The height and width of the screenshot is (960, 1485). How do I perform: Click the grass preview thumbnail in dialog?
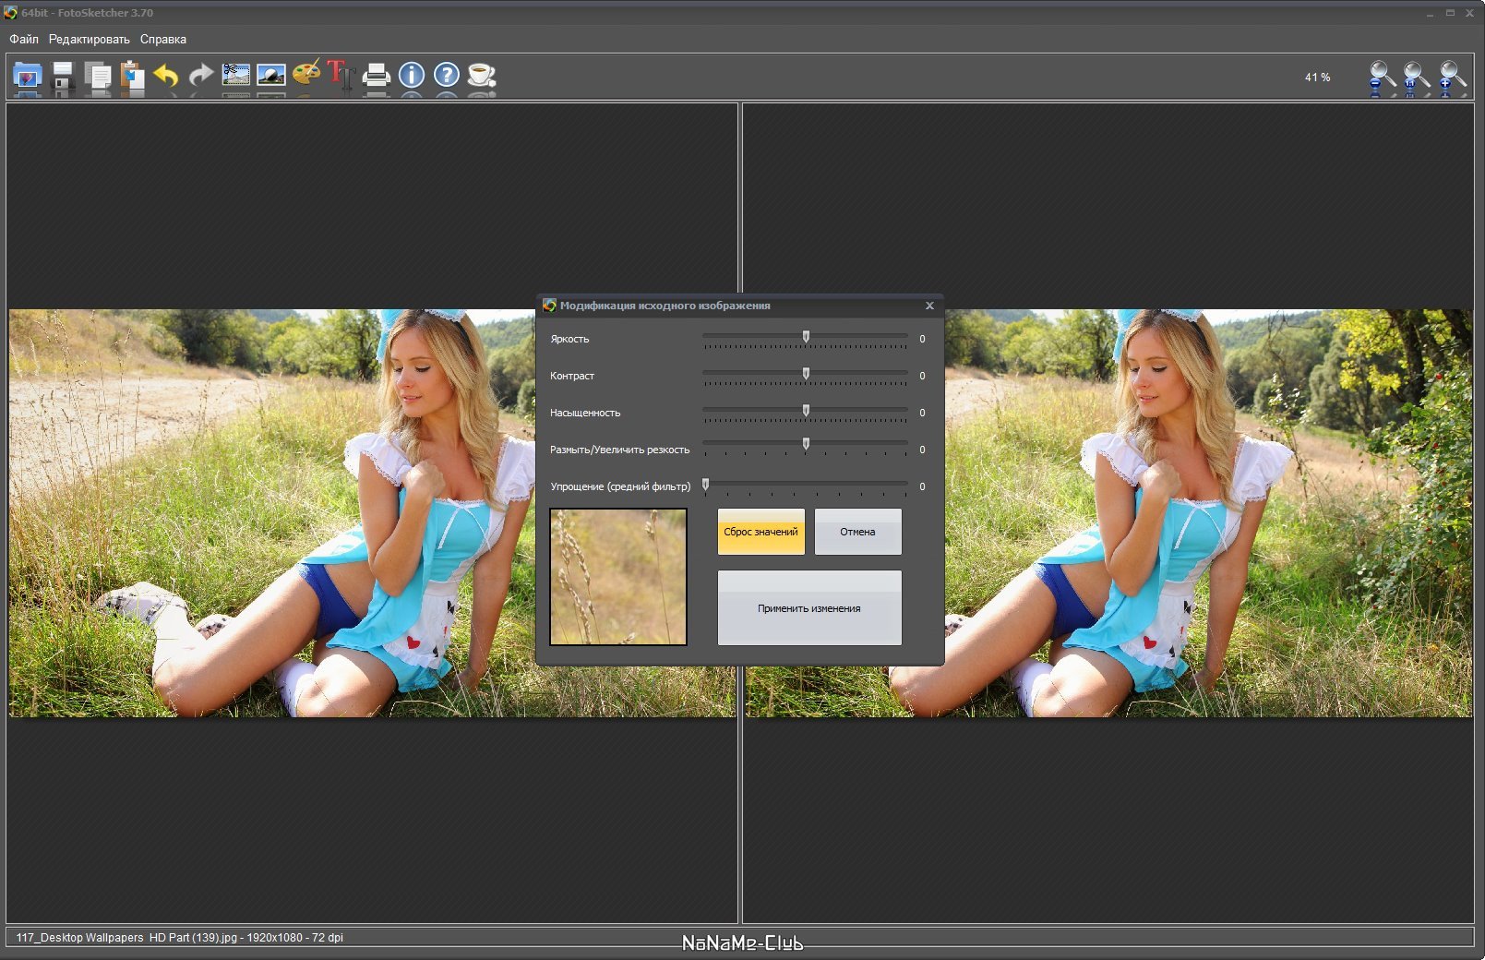(618, 577)
